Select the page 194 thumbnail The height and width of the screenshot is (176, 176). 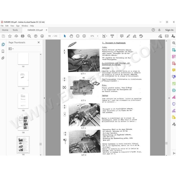click(23, 123)
